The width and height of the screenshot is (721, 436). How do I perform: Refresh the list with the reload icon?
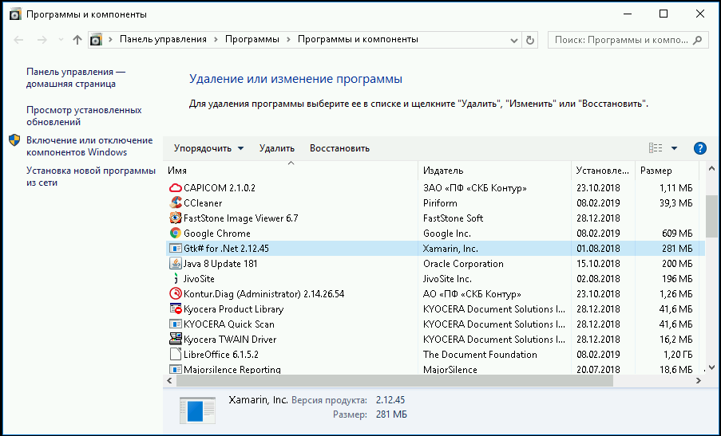(x=529, y=40)
